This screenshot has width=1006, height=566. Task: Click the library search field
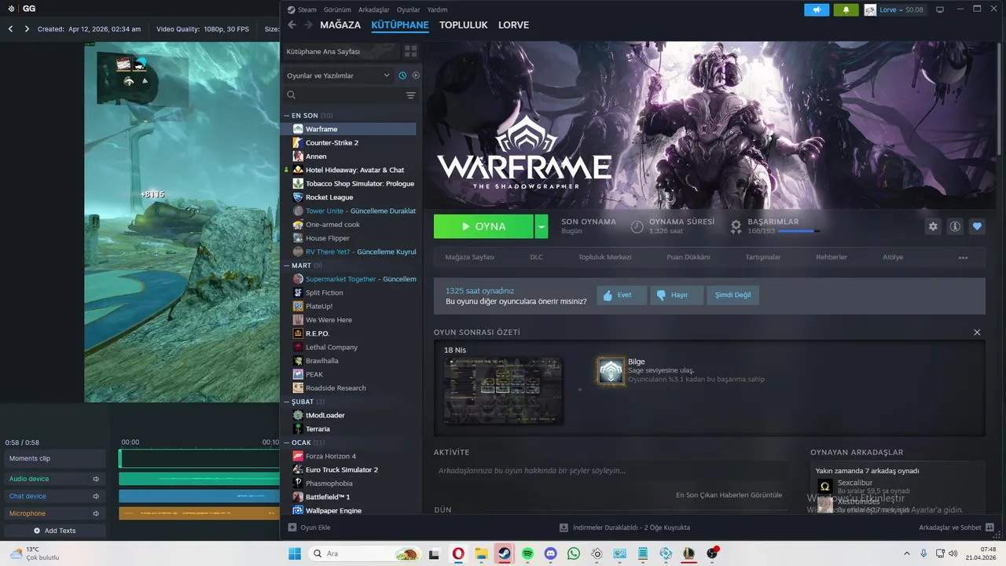pos(346,95)
